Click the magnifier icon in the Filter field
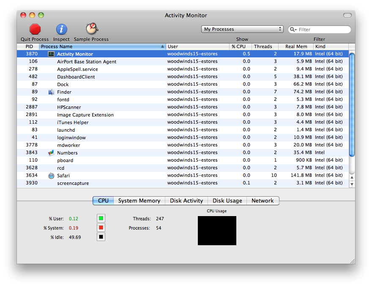Image resolution: width=372 pixels, height=287 pixels. pyautogui.click(x=293, y=29)
